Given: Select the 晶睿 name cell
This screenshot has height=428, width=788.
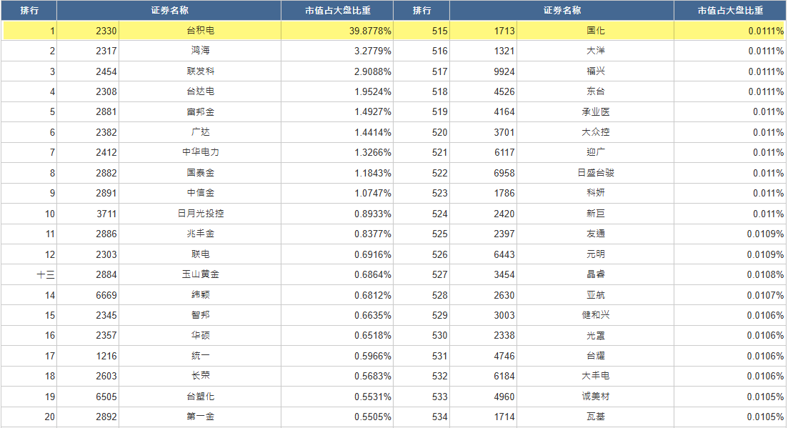Looking at the screenshot, I should click(596, 274).
